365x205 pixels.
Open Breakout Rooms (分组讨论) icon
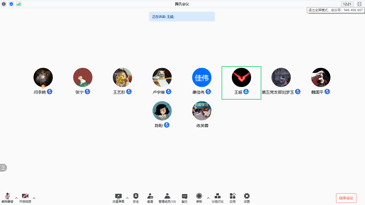pos(217,198)
